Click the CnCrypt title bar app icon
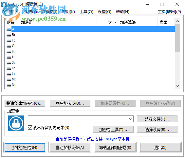This screenshot has height=158, width=185. tap(4, 4)
